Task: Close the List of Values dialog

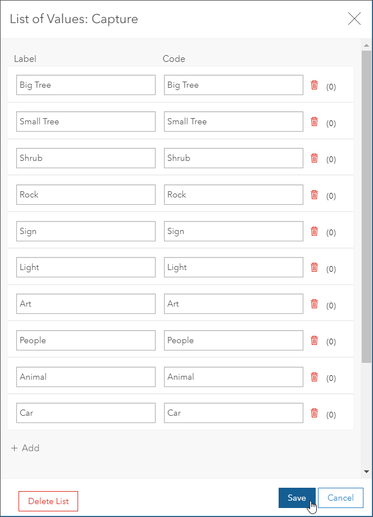Action: pos(354,19)
